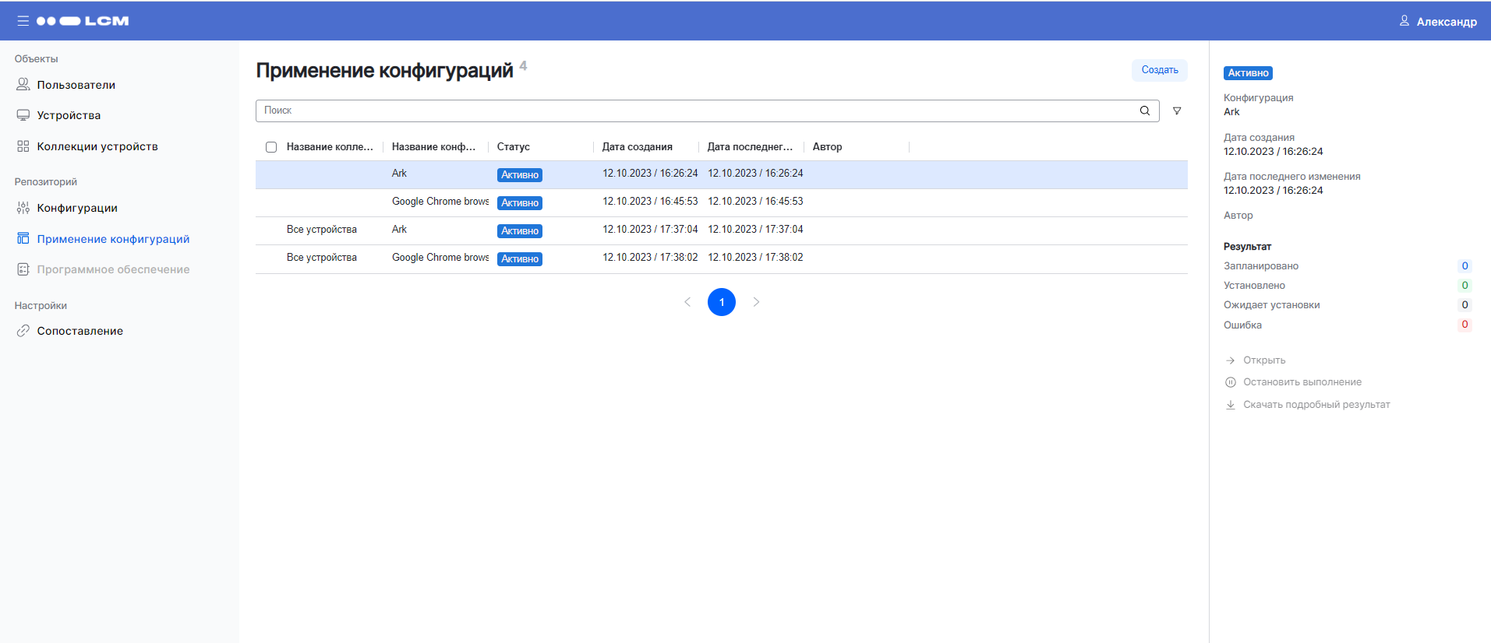Select the Применение конфигураций sidebar item
1491x643 pixels.
pyautogui.click(x=113, y=239)
